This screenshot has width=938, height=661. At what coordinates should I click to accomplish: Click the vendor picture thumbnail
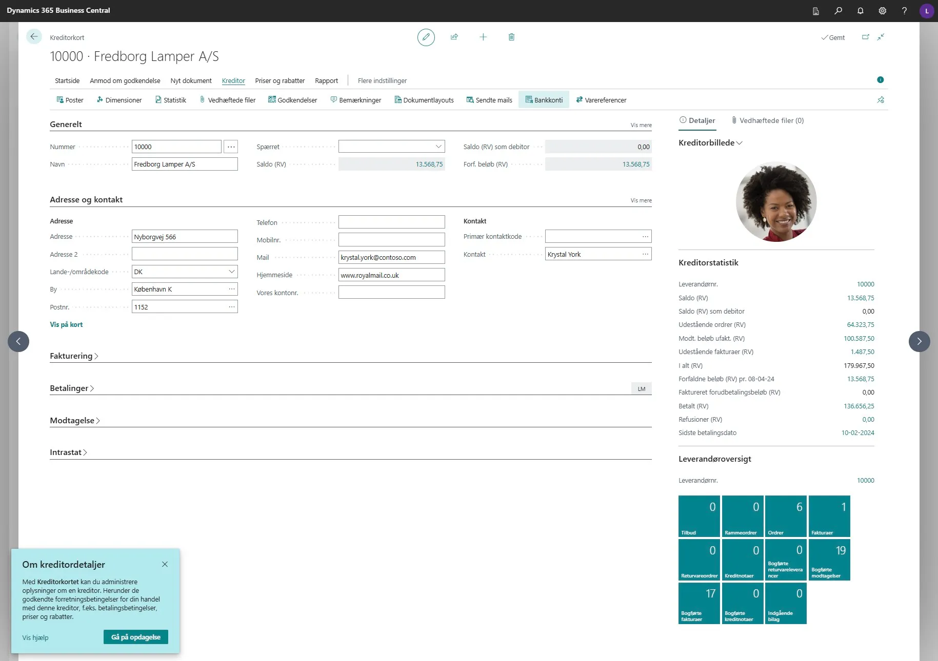(776, 201)
